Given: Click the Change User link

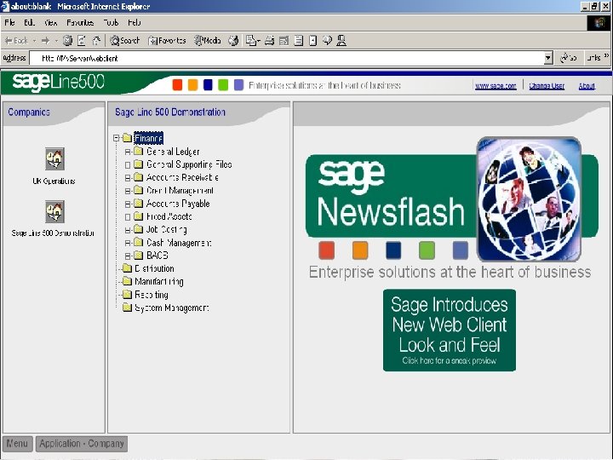Looking at the screenshot, I should [547, 86].
